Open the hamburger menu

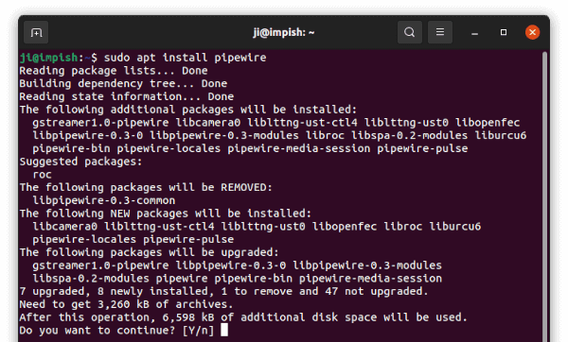tap(440, 32)
